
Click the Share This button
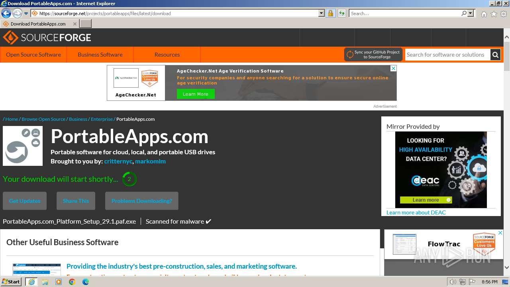(76, 201)
